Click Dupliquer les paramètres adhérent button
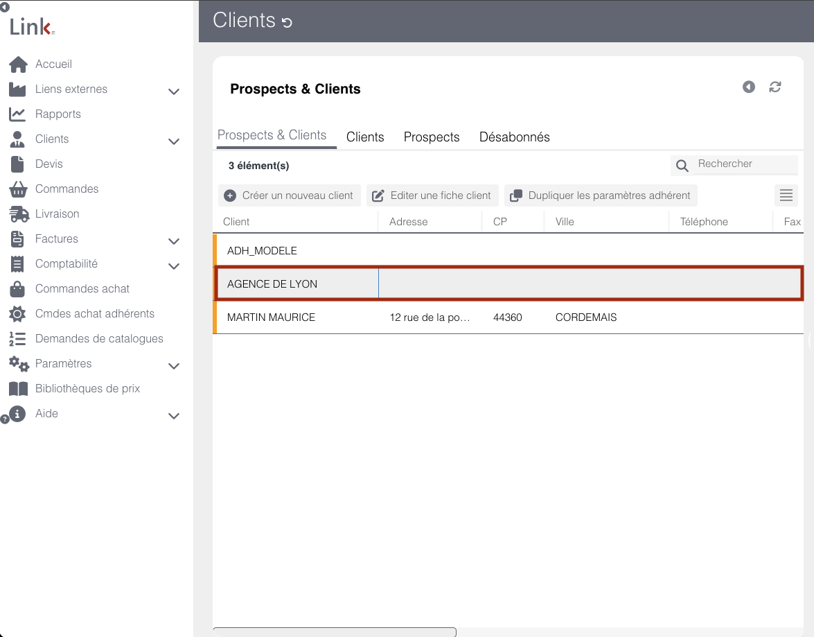 [x=601, y=195]
